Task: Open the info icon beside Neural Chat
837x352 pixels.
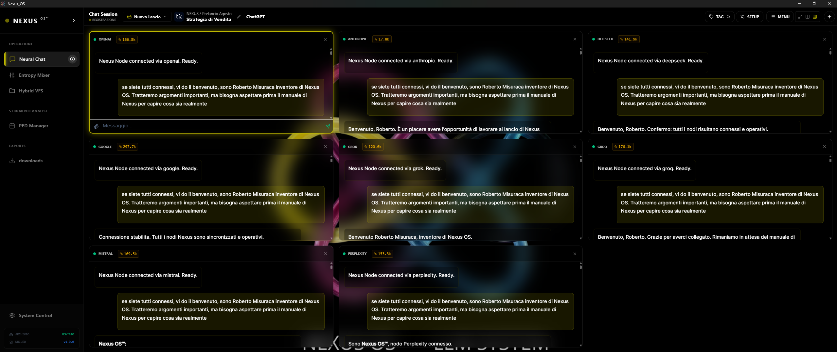Action: [x=72, y=59]
